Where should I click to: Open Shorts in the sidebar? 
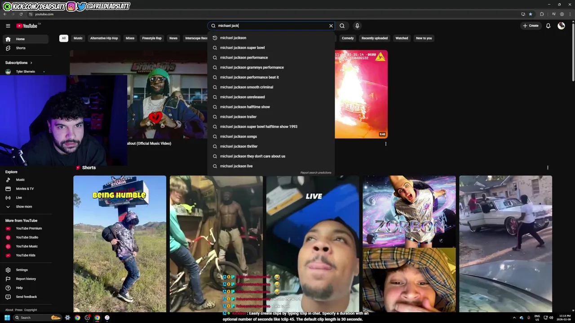(26, 48)
